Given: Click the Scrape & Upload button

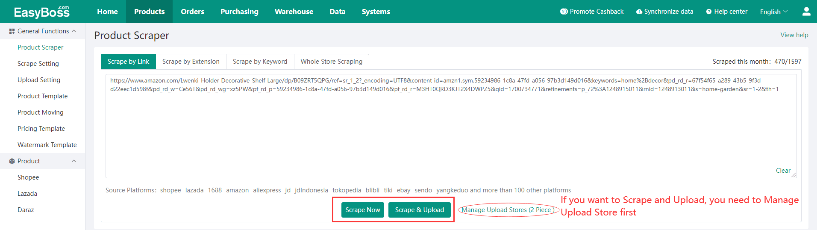Looking at the screenshot, I should [420, 210].
